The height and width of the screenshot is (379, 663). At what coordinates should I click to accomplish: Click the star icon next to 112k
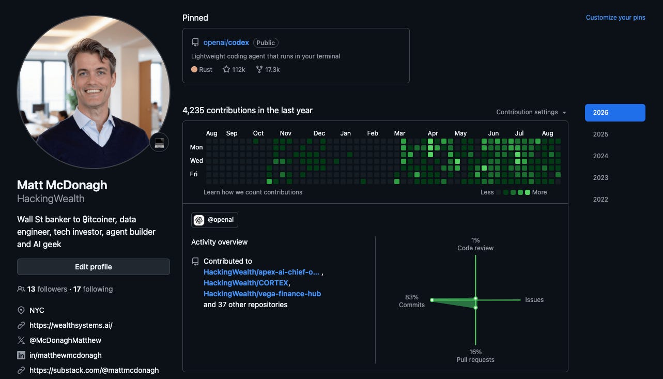coord(226,69)
